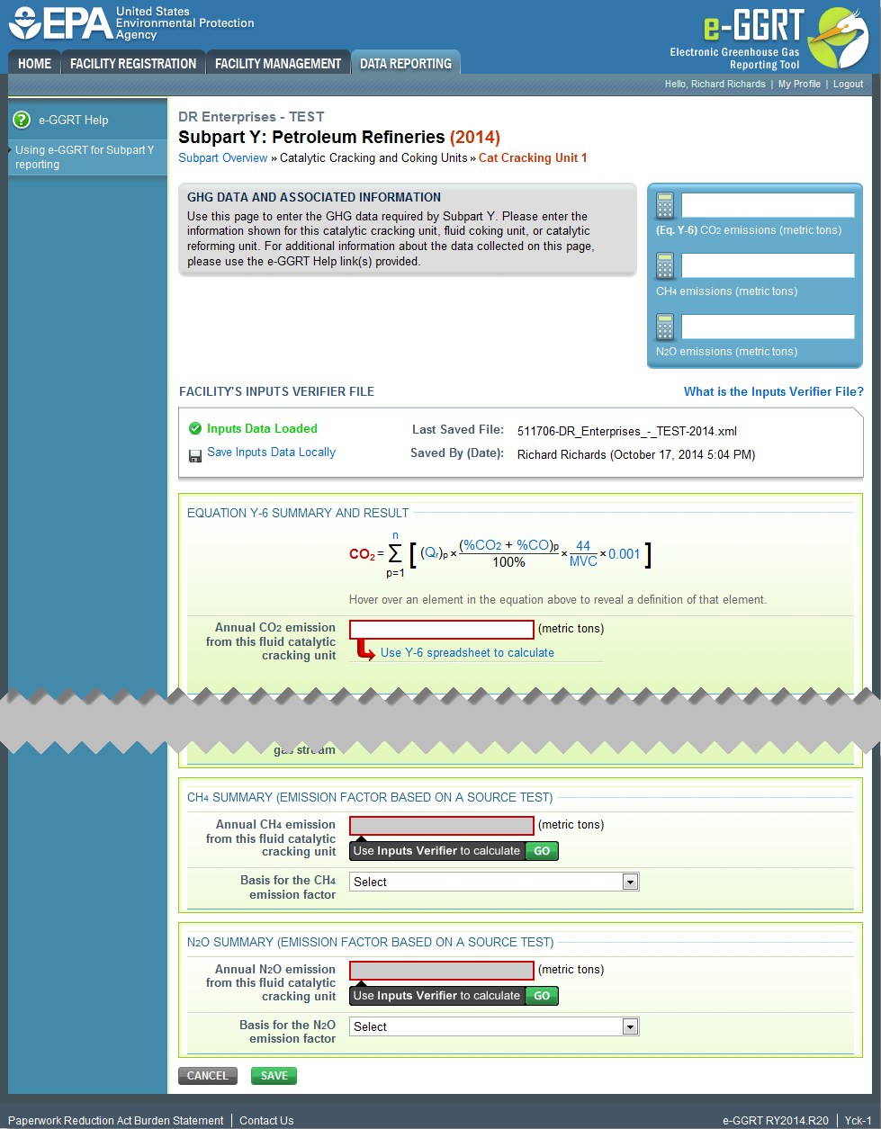The height and width of the screenshot is (1129, 881).
Task: Click the e-GGRT Help question mark icon
Action: click(22, 120)
